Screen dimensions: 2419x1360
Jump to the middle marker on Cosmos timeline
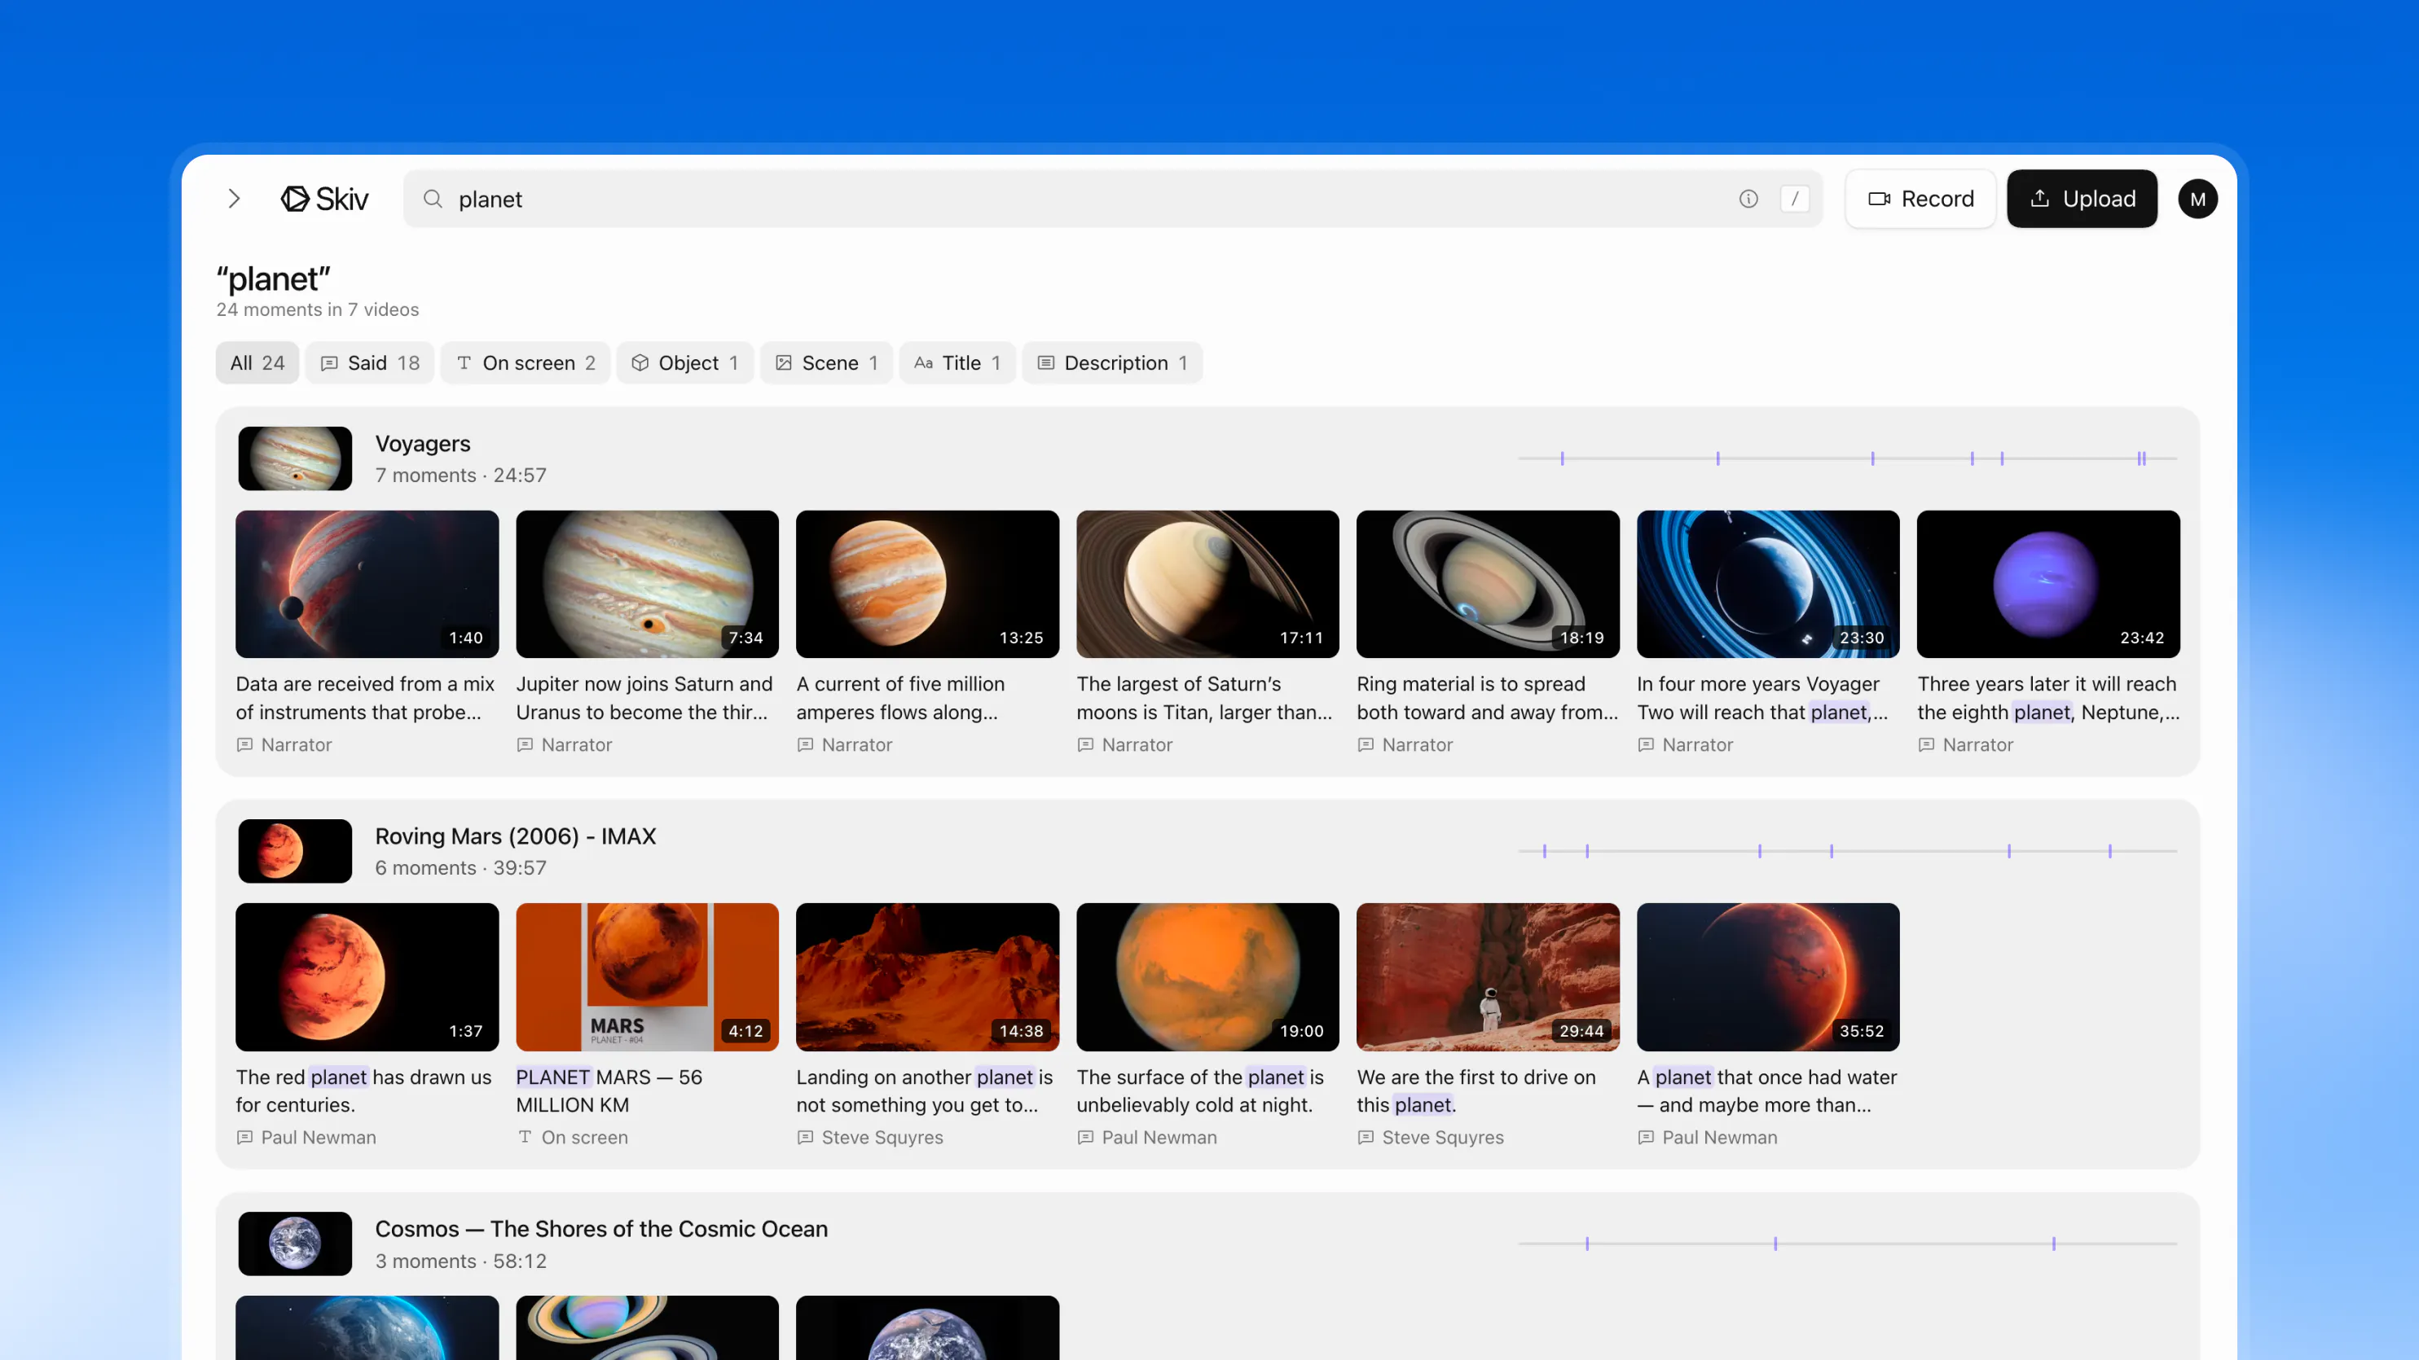point(1775,1244)
